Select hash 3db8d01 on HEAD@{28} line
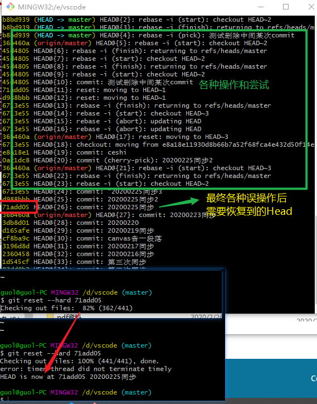This screenshot has width=317, height=404. pyautogui.click(x=16, y=223)
